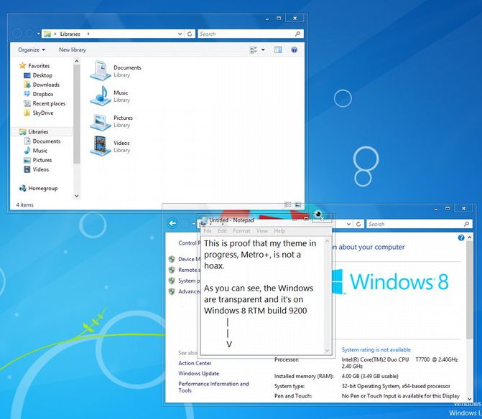Open Windows Update link
Viewport: 482px width, 419px height.
198,374
